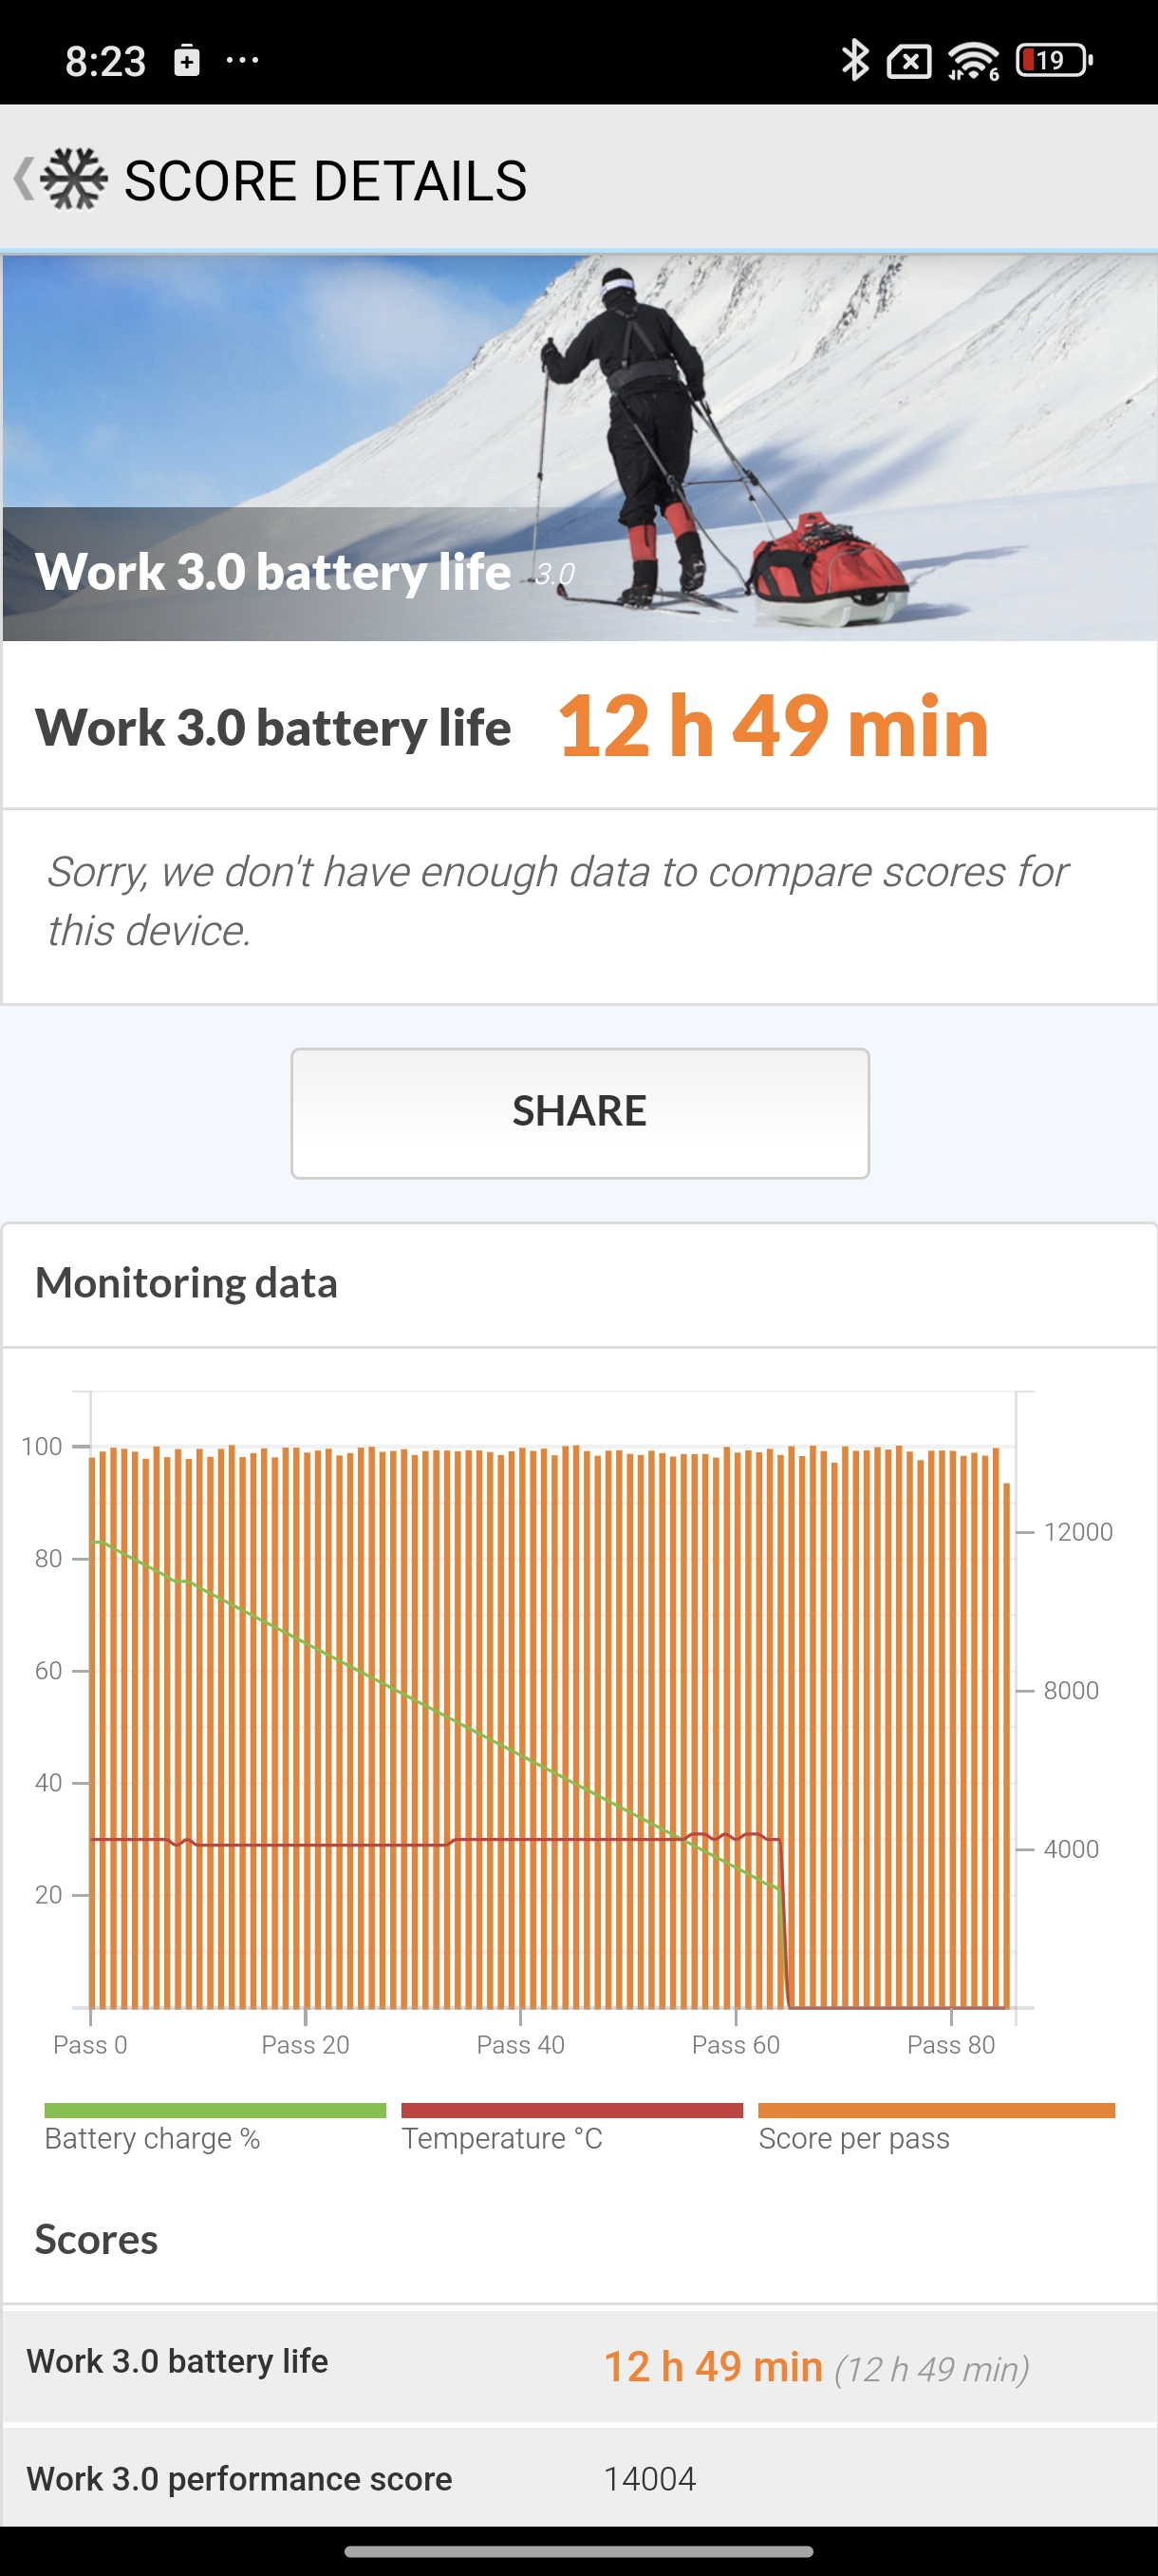Tap the no-SIM status bar icon

pyautogui.click(x=909, y=62)
